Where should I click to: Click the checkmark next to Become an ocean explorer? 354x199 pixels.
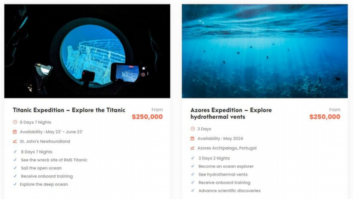click(x=193, y=166)
